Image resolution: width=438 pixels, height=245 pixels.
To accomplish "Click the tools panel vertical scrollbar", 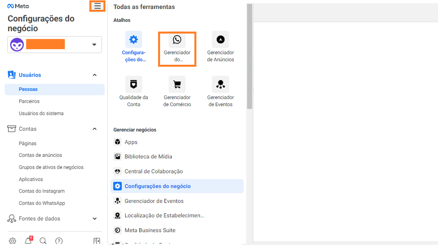I will (x=249, y=59).
